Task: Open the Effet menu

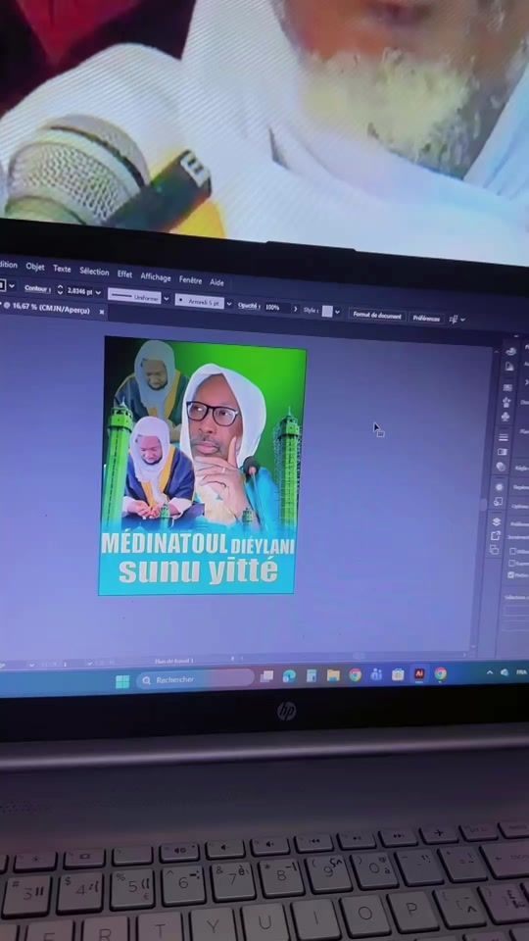Action: (x=124, y=273)
